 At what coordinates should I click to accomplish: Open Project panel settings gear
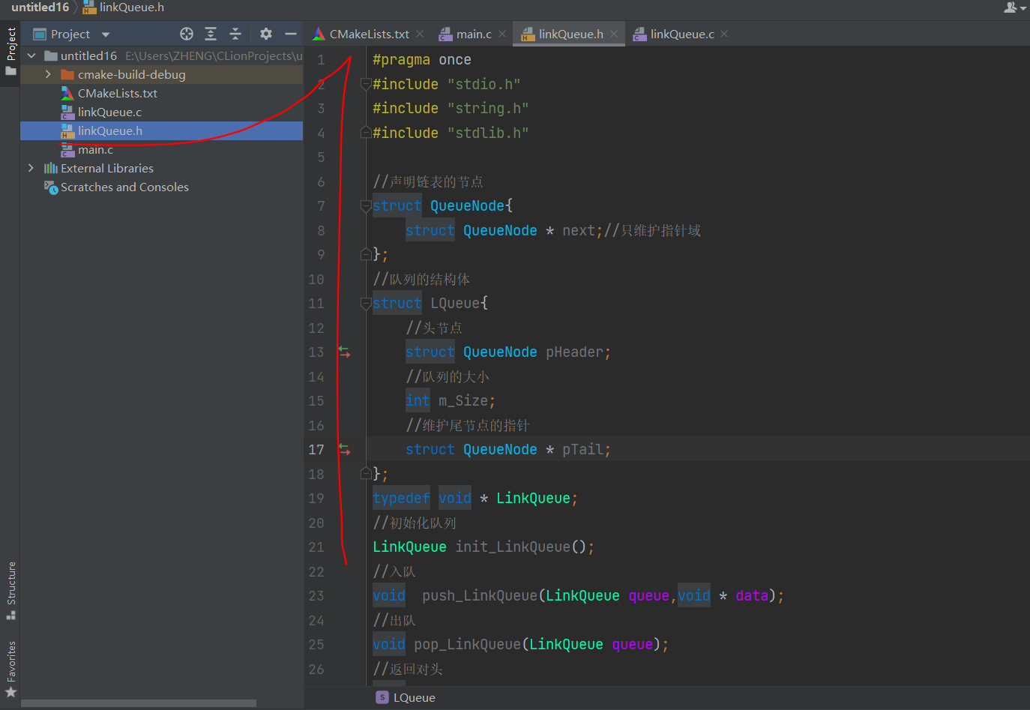pyautogui.click(x=266, y=34)
